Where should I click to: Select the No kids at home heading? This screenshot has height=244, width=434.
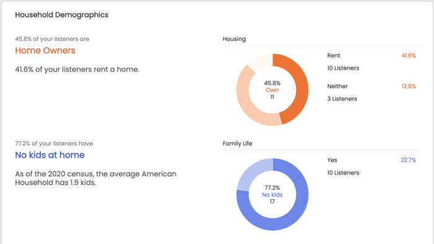tap(50, 155)
